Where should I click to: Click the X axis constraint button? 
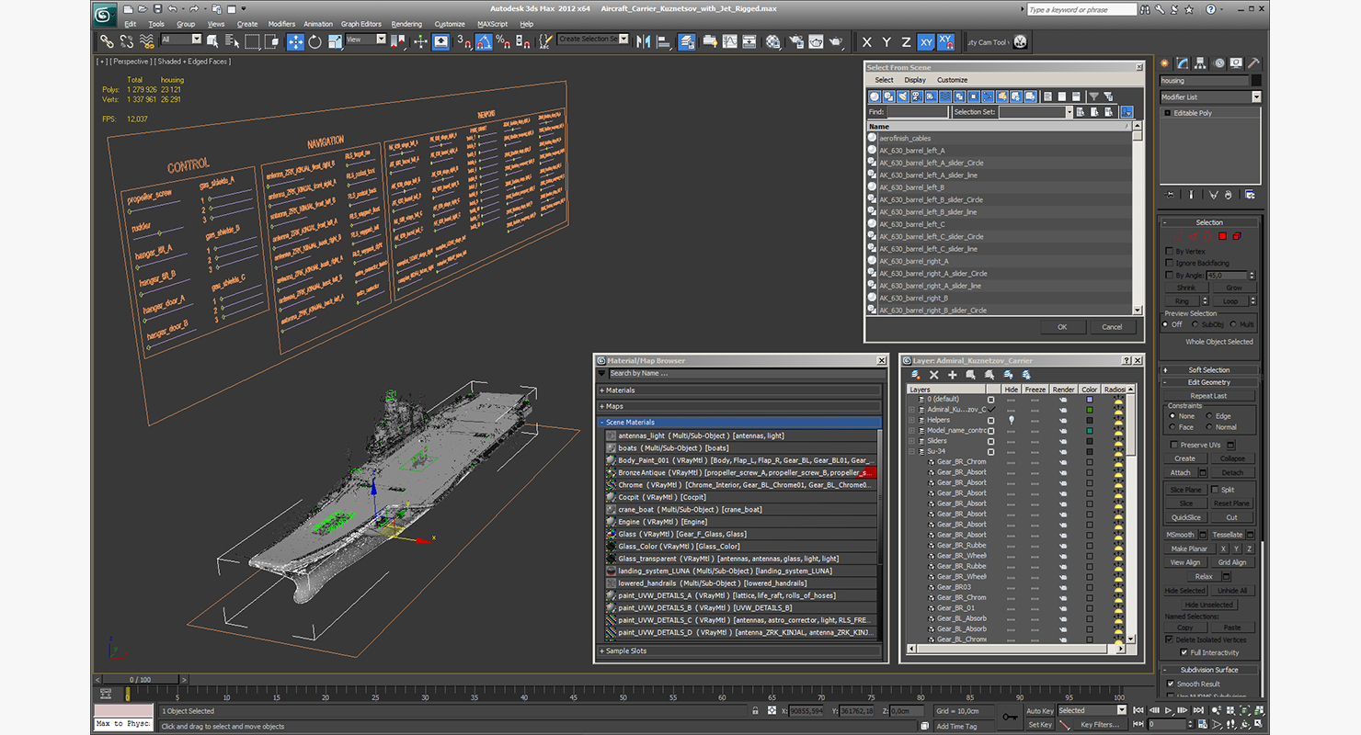pyautogui.click(x=866, y=42)
